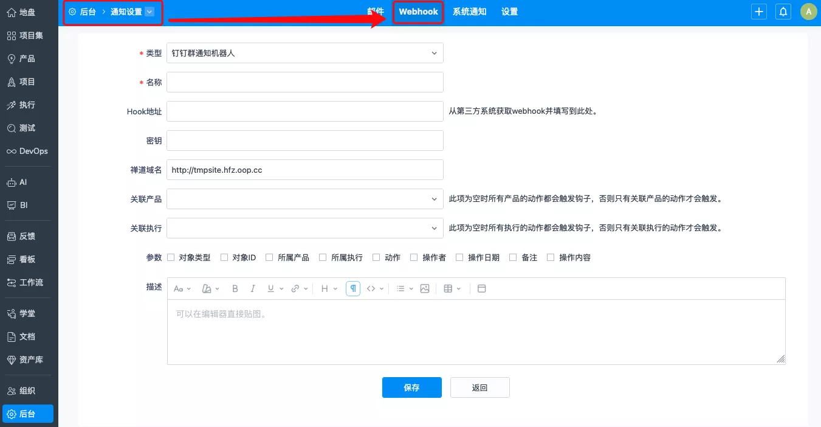The height and width of the screenshot is (427, 821).
Task: Insert an image into the description
Action: coord(425,289)
